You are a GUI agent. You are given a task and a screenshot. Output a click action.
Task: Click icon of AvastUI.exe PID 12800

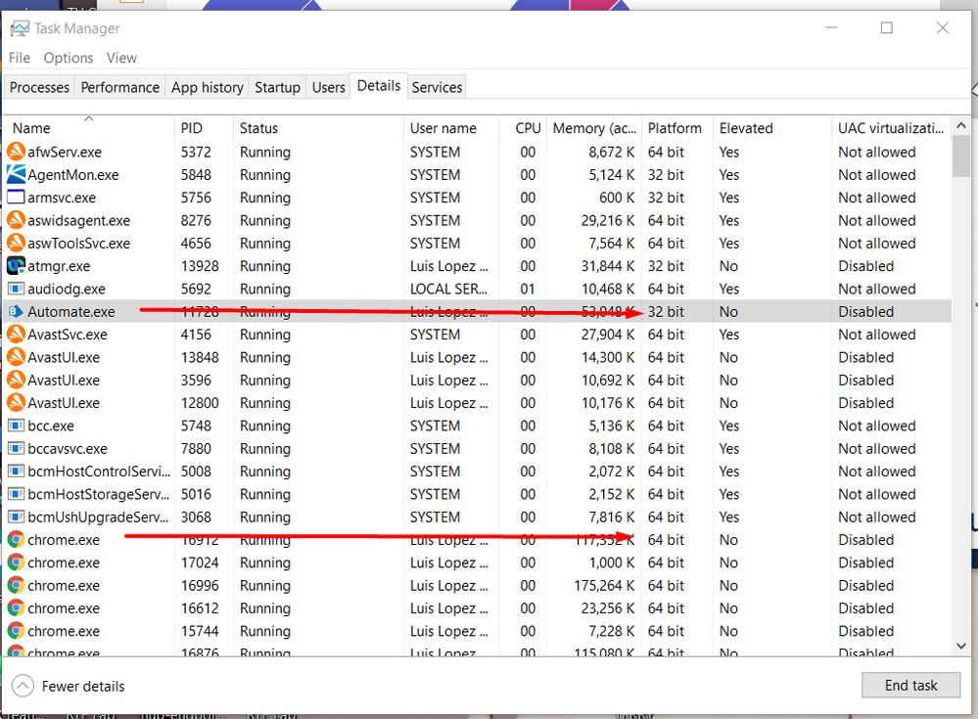[x=16, y=402]
